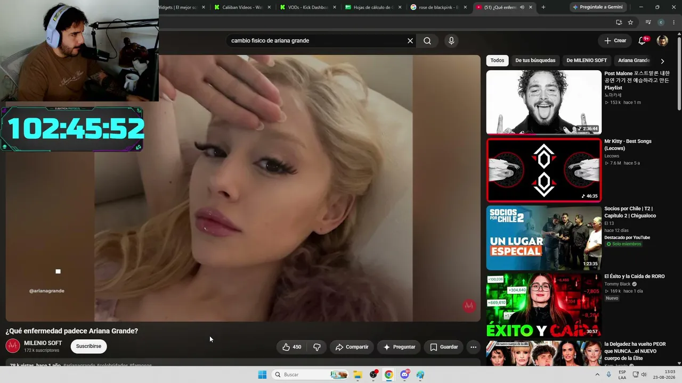Viewport: 682px width, 383px height.
Task: Click the video title '¿Qué enfermedad padece Ariana Grande?'
Action: coord(72,331)
